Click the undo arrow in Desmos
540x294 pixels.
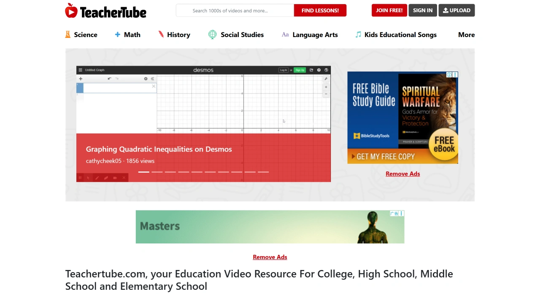click(x=110, y=78)
